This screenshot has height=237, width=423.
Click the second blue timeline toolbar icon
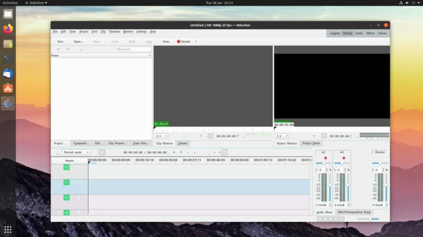pyautogui.click(x=181, y=152)
